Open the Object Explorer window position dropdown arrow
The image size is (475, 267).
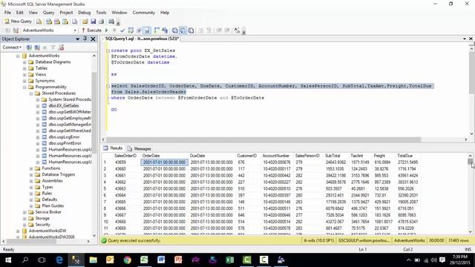pos(77,39)
